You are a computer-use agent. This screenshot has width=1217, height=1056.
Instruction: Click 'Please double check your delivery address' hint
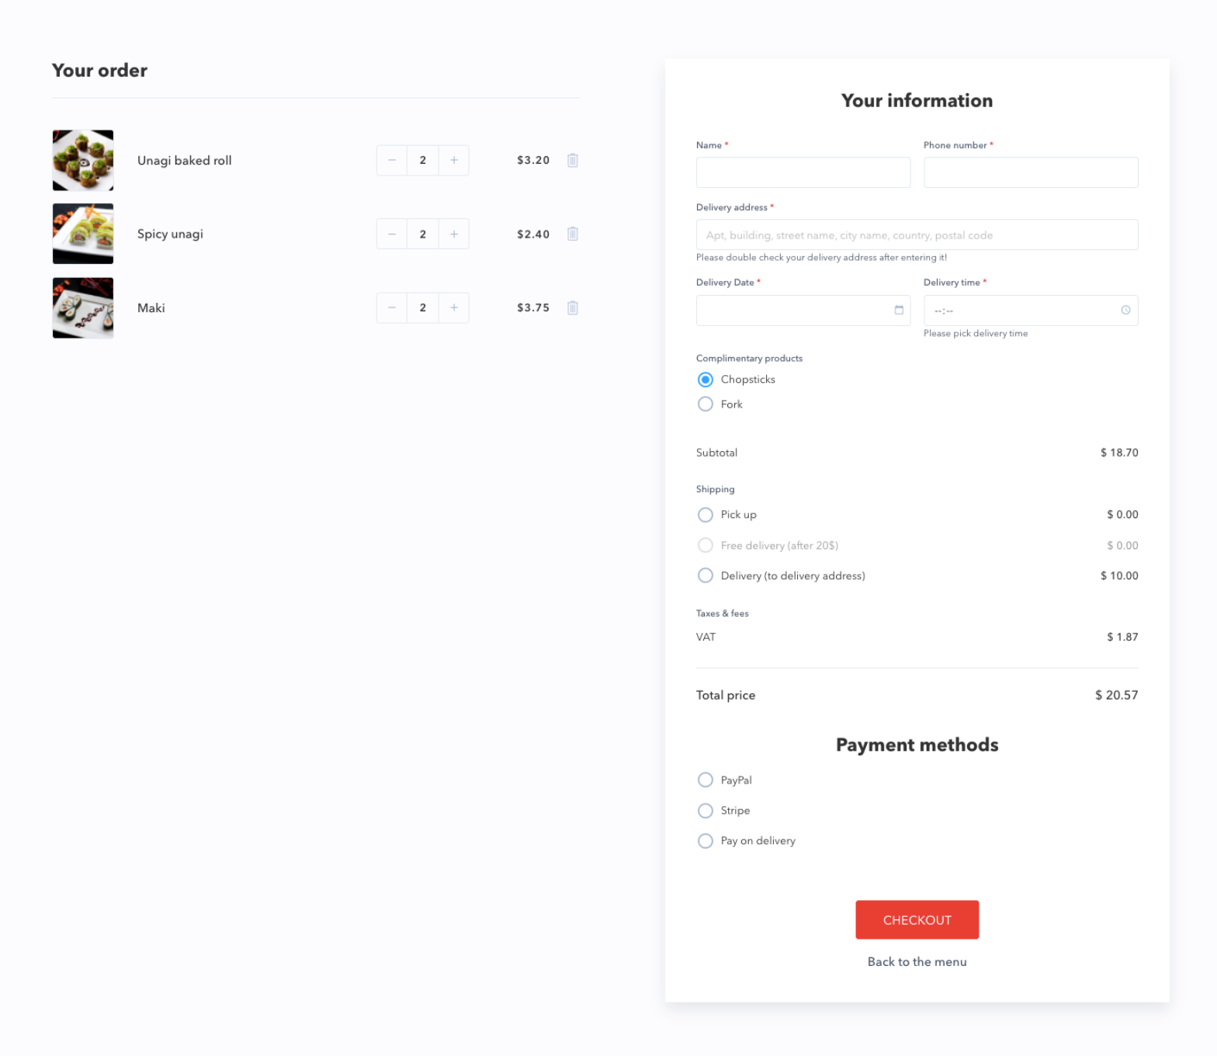click(x=821, y=257)
